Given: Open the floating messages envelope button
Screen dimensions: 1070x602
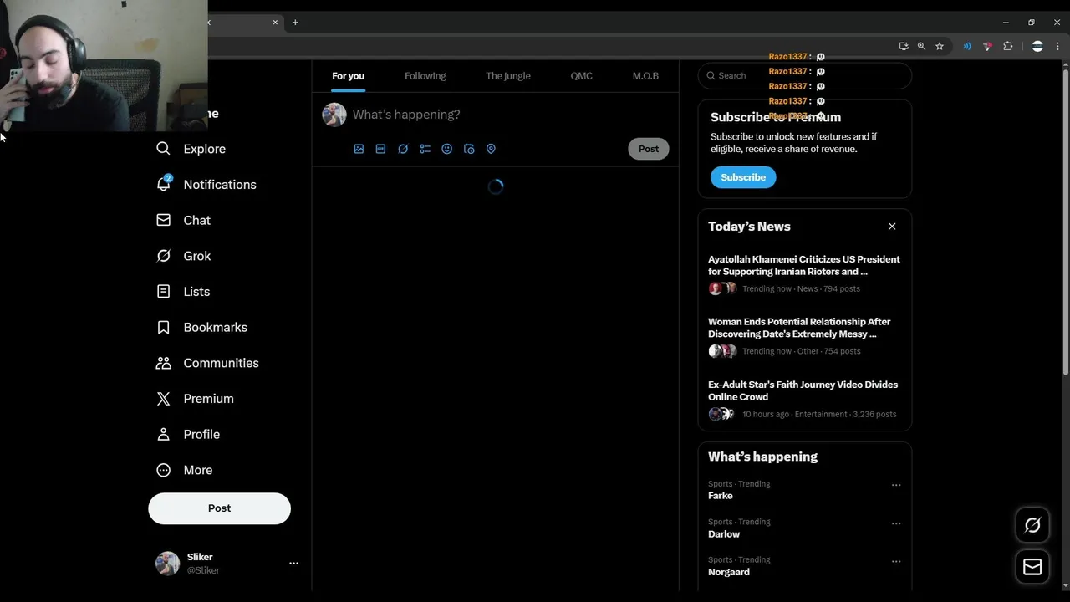Looking at the screenshot, I should [x=1032, y=567].
